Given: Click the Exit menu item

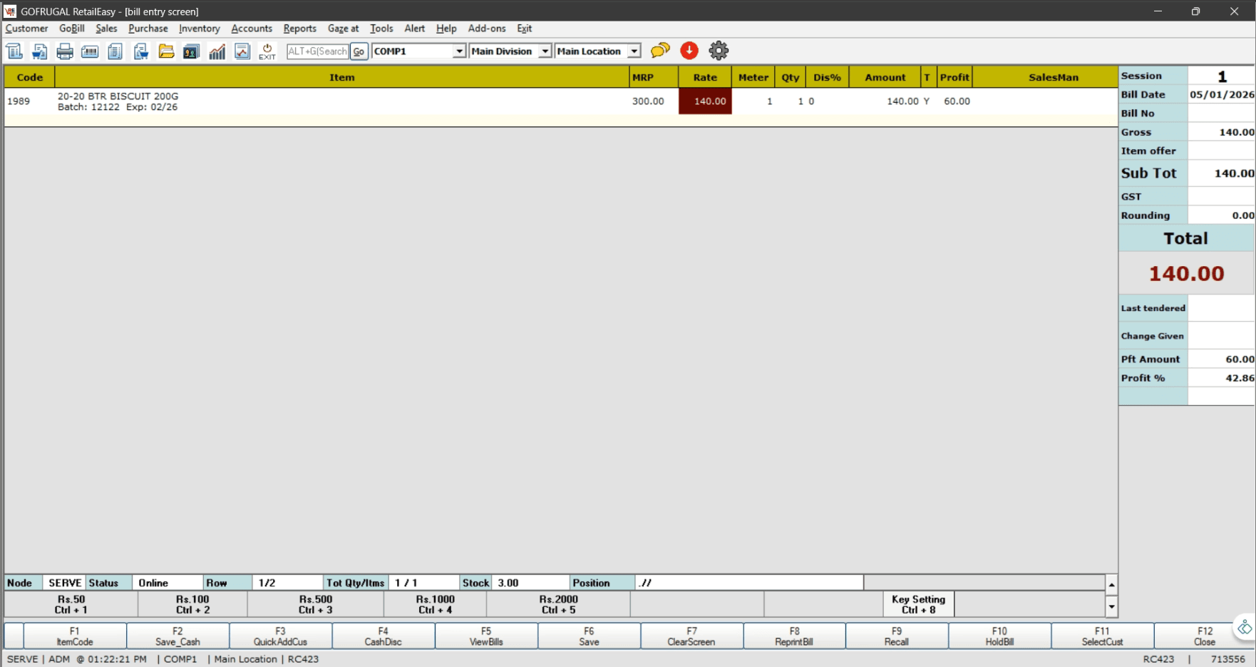Looking at the screenshot, I should [525, 29].
